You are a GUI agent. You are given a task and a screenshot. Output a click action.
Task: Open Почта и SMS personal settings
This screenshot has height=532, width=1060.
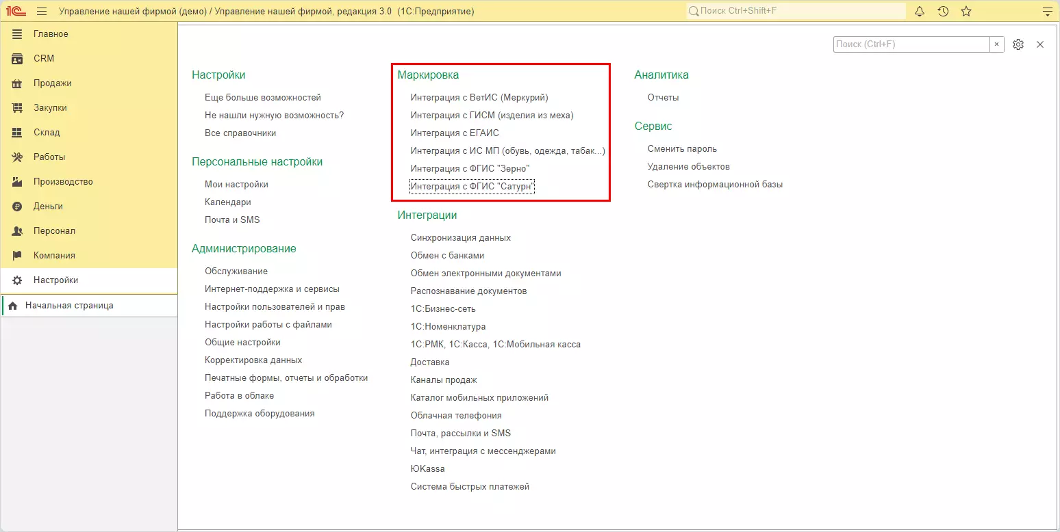(x=232, y=220)
